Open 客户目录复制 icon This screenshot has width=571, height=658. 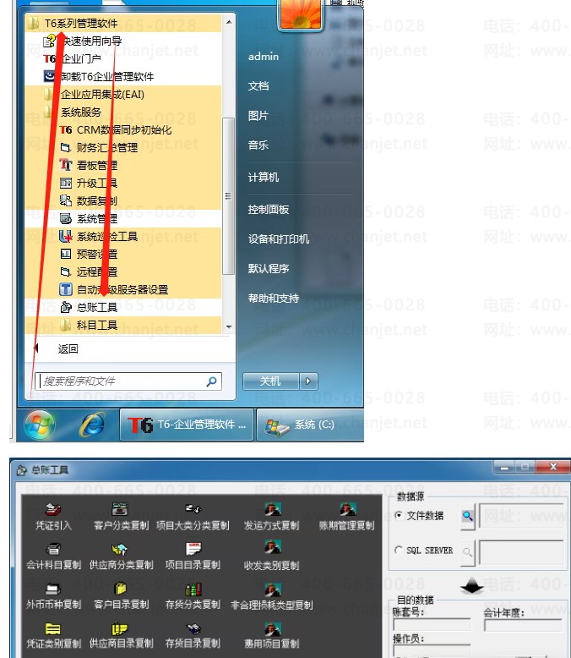(121, 596)
